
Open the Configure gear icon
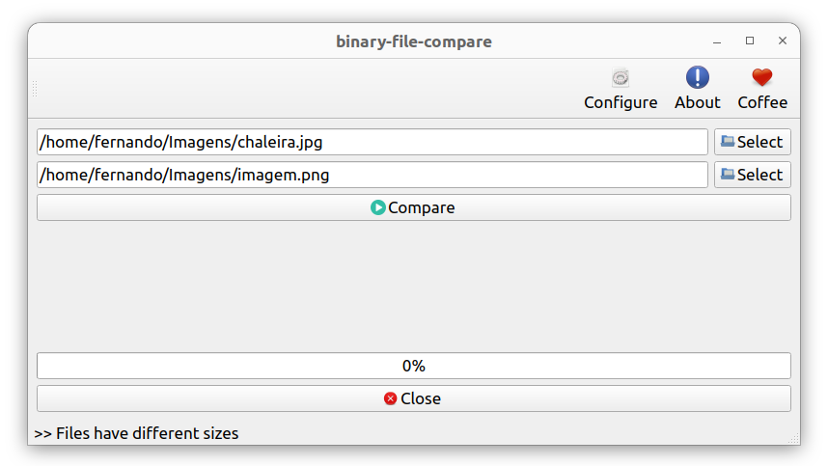621,78
